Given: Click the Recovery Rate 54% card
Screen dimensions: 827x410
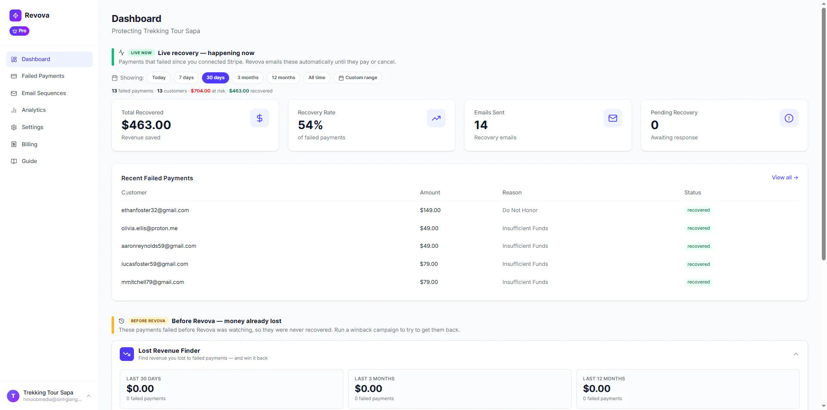Looking at the screenshot, I should pyautogui.click(x=372, y=125).
